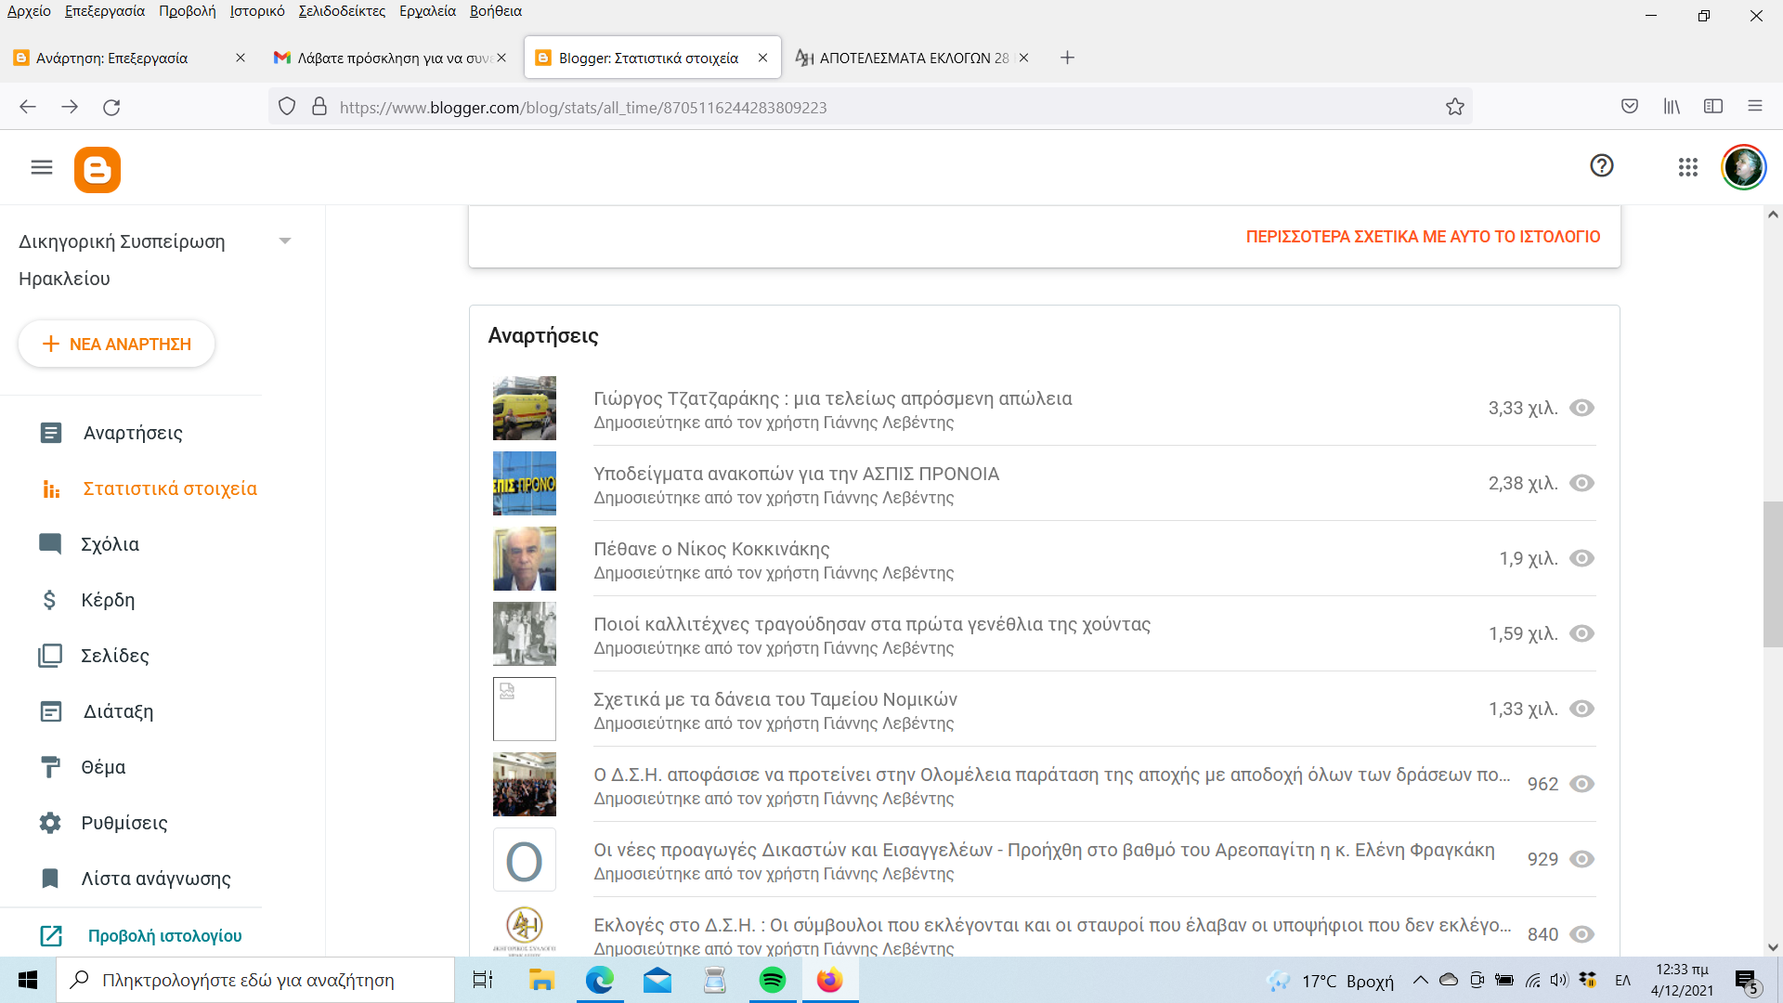Bookmark page with the star icon
Viewport: 1783px width, 1003px height.
(1454, 107)
